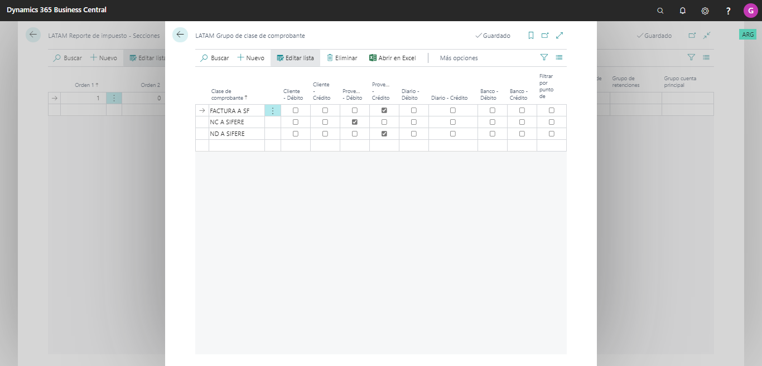Check Cliente - Crédito for NC A SIFERE

pyautogui.click(x=325, y=122)
